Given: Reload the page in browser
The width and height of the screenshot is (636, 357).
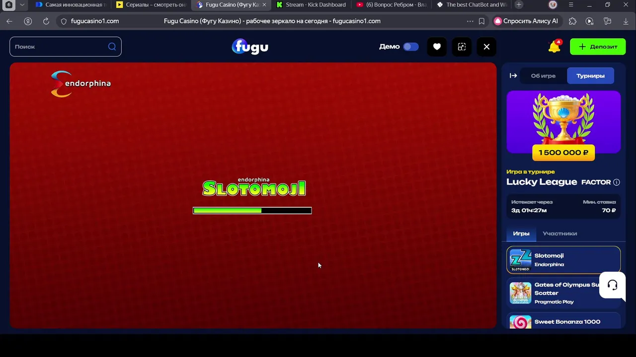Looking at the screenshot, I should click(46, 21).
